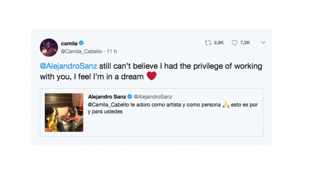Like the tweet with the heart icon

click(234, 43)
